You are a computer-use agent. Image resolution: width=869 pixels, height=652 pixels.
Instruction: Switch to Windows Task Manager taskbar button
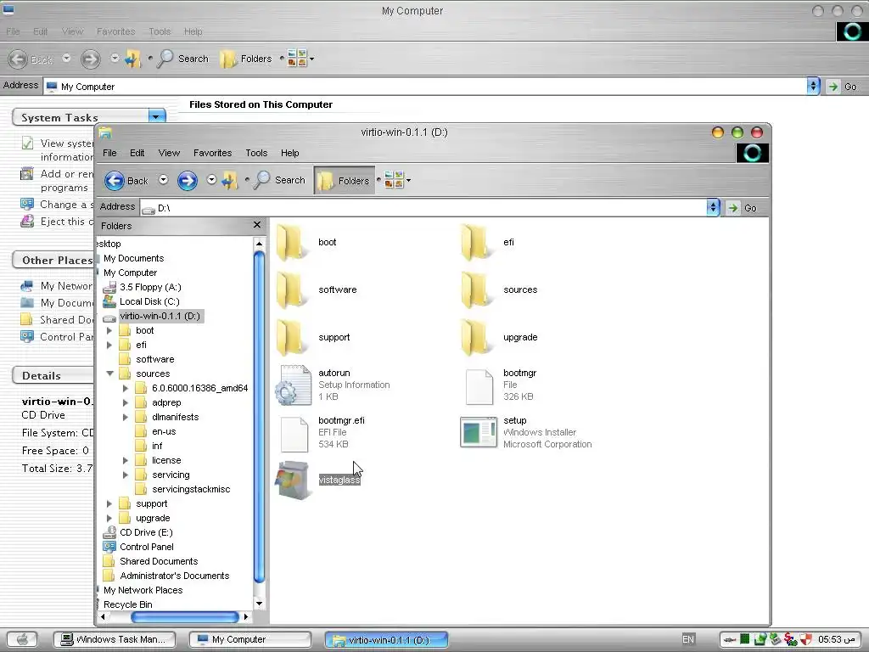115,639
